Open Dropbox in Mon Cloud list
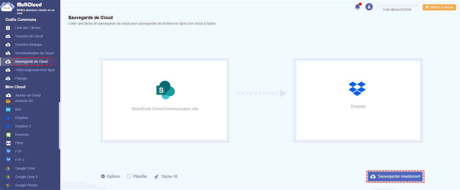 tap(22, 118)
